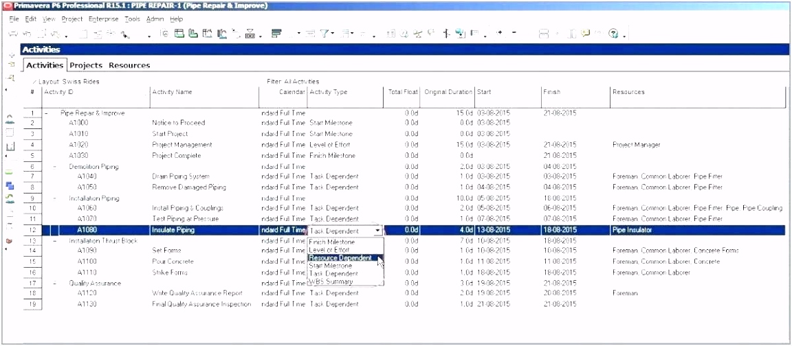Viewport: 792px width, 346px height.
Task: Open the Edit menu
Action: (30, 19)
